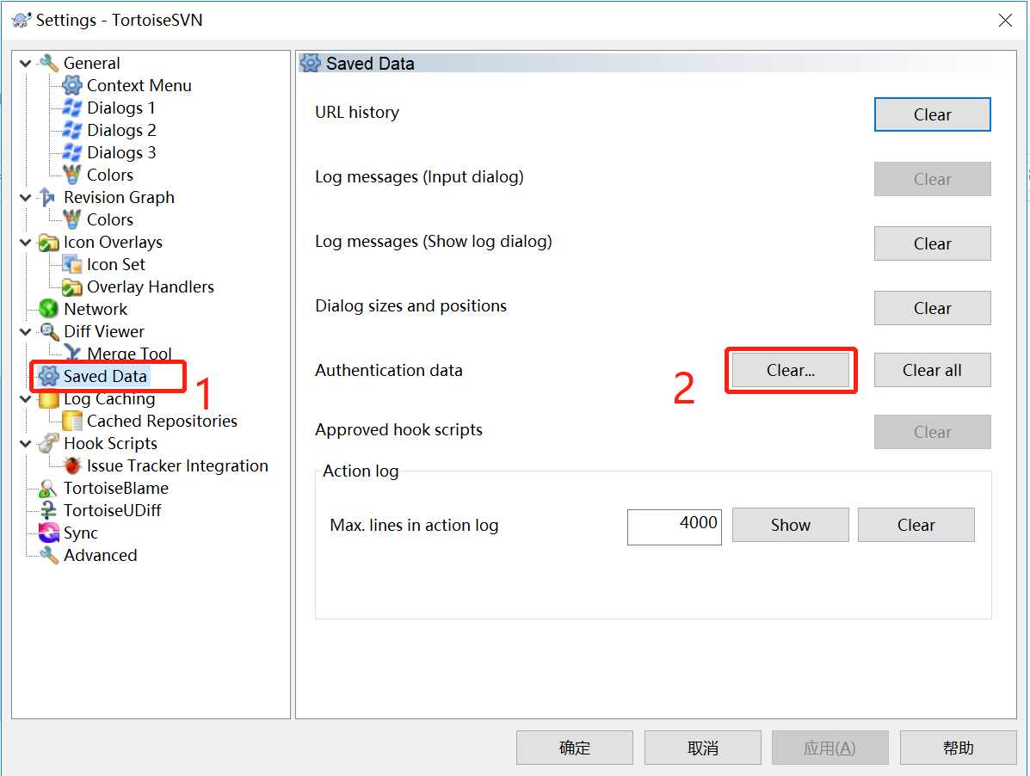
Task: Click the Colors icon under Revision Graph
Action: coord(71,219)
